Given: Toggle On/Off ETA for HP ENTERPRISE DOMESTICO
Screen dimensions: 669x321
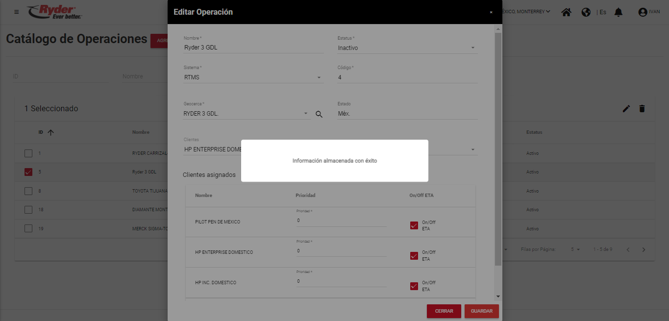Looking at the screenshot, I should tap(414, 256).
